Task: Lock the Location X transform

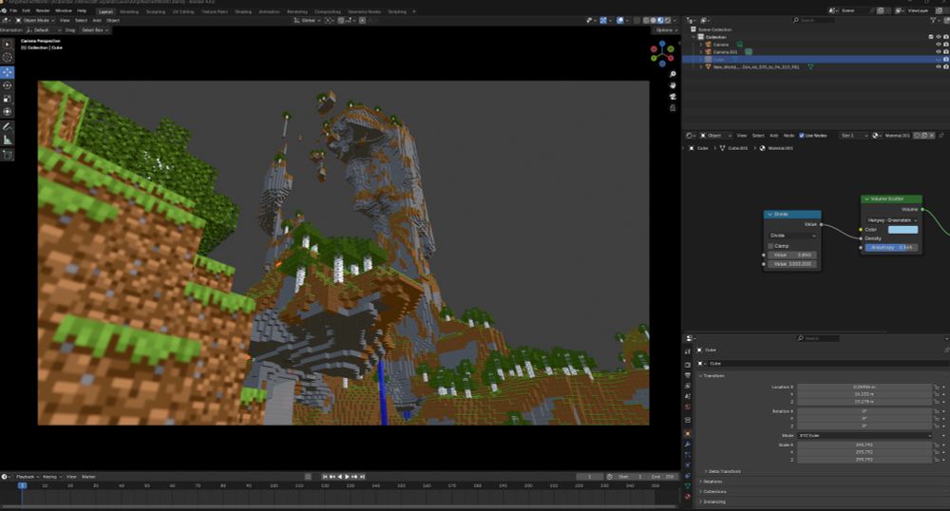Action: click(936, 387)
